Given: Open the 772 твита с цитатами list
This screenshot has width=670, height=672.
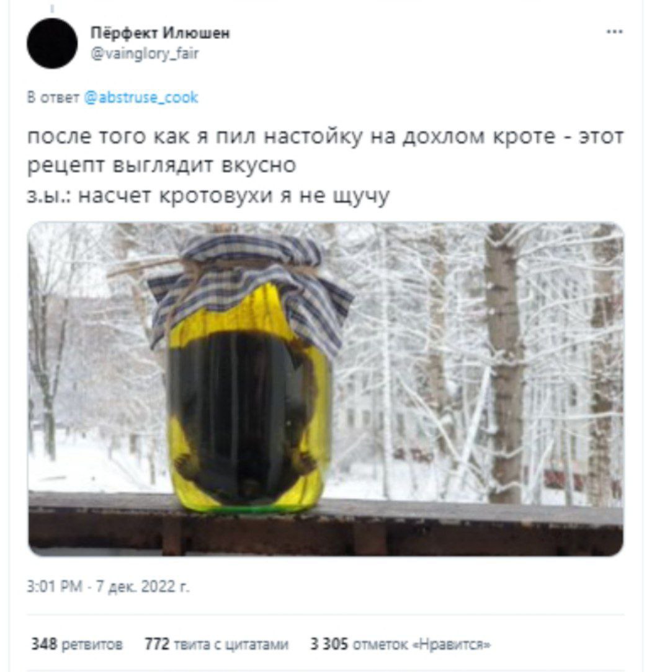Looking at the screenshot, I should pyautogui.click(x=216, y=643).
